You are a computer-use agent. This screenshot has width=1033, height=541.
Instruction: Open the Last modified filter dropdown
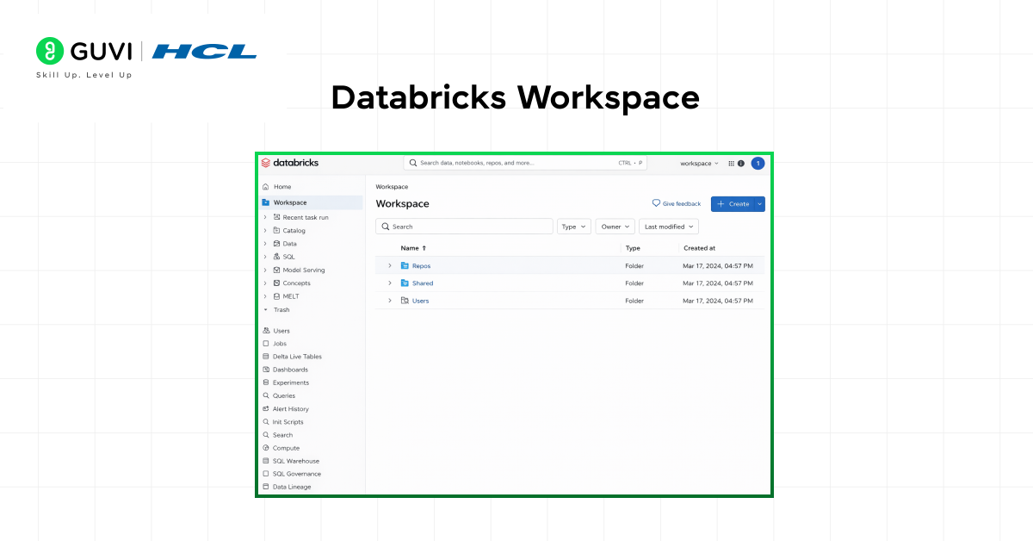point(669,227)
